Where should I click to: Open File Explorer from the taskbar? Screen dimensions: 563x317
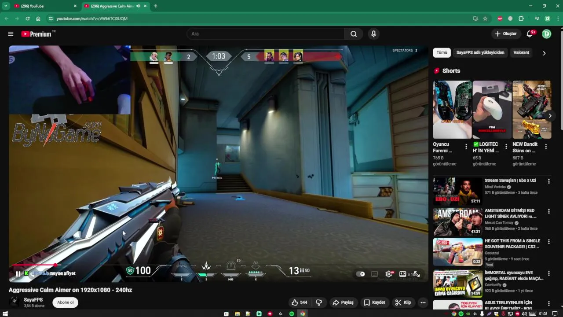click(237, 314)
